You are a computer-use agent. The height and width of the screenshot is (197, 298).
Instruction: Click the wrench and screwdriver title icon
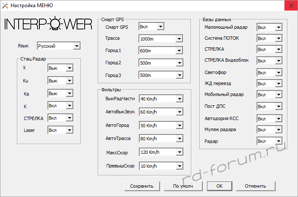click(x=5, y=5)
